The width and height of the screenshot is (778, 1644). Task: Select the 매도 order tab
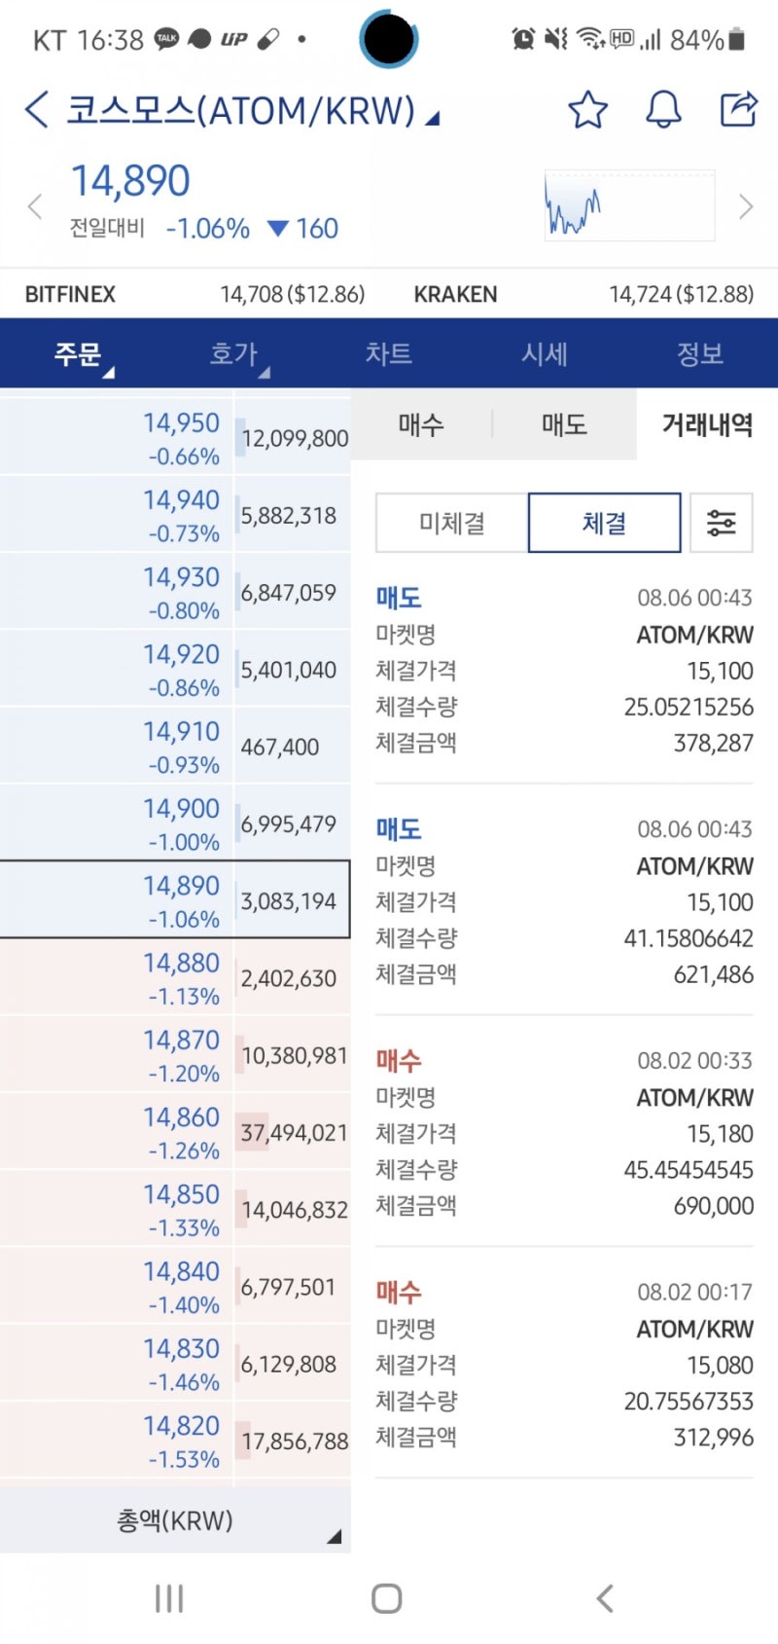click(x=564, y=424)
